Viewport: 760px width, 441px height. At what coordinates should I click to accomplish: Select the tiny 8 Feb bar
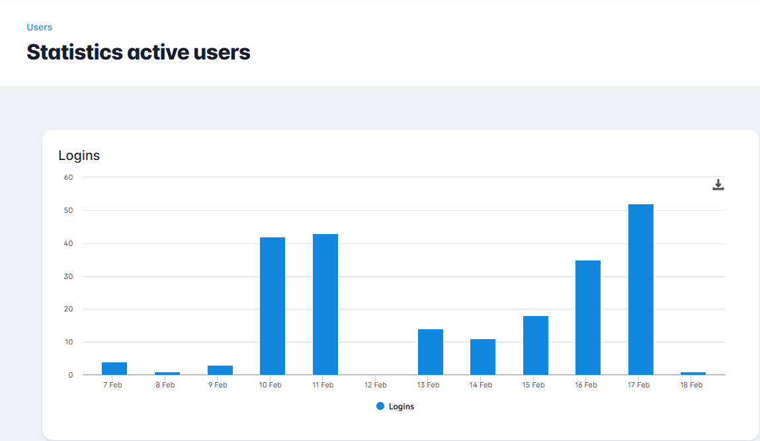[x=167, y=374]
